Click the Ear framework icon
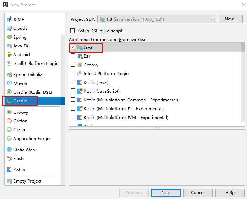This screenshot has height=199, width=247. pos(80,56)
